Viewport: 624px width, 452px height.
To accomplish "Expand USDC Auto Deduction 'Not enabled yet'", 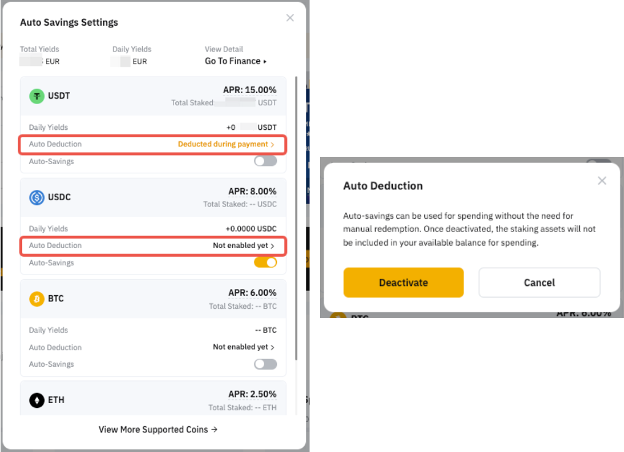I will pos(243,246).
